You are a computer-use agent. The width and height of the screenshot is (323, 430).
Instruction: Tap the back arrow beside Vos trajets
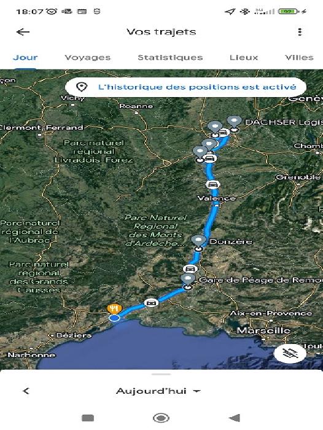point(23,32)
